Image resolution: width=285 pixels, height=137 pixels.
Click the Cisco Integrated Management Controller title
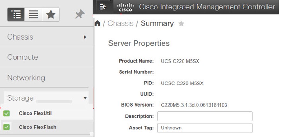tap(207, 7)
